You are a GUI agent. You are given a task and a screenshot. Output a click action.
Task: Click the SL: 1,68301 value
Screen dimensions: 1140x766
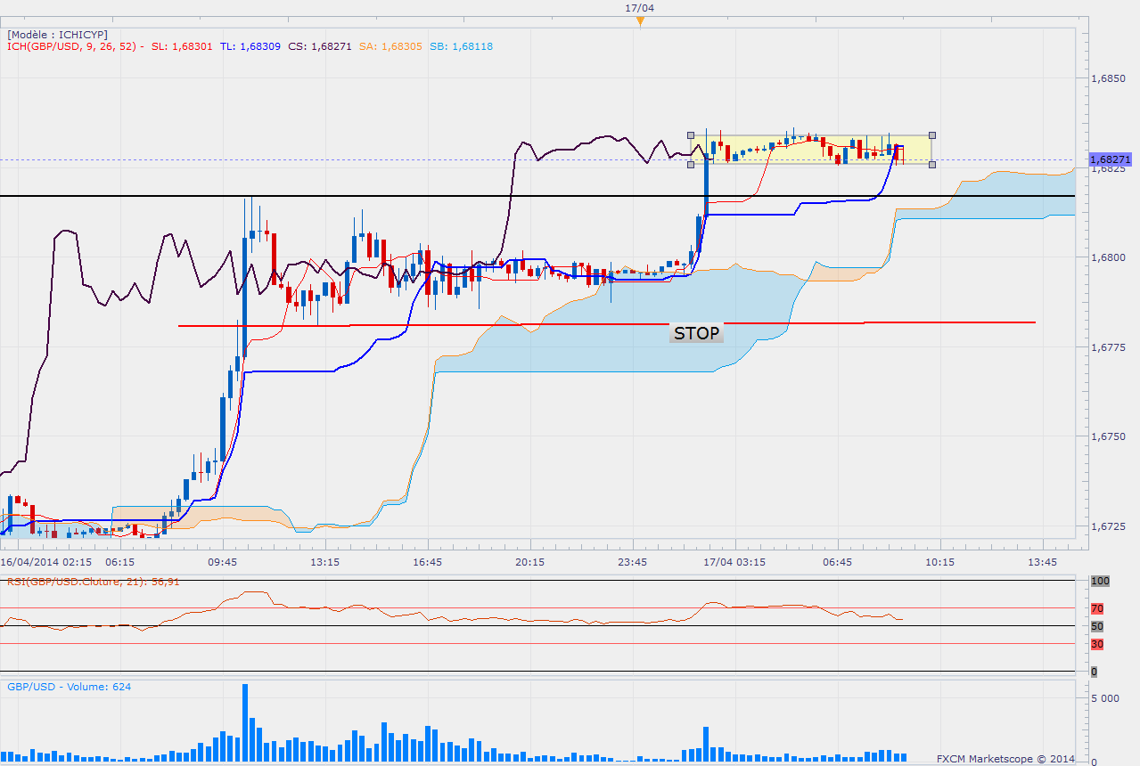(x=182, y=46)
